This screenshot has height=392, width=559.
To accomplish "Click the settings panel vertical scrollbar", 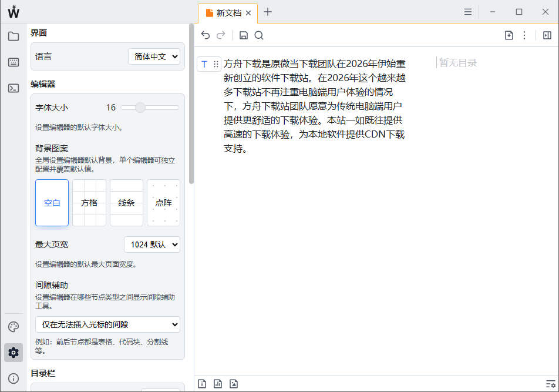I will (191, 103).
